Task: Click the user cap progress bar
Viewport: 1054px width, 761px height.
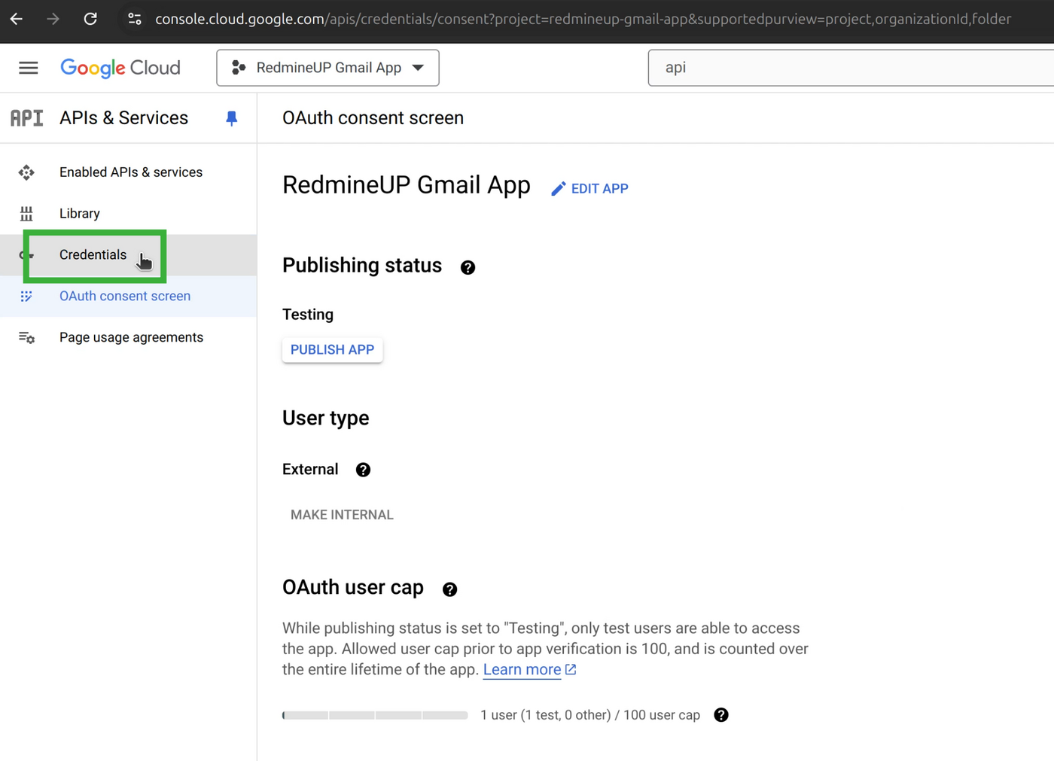Action: (x=374, y=715)
